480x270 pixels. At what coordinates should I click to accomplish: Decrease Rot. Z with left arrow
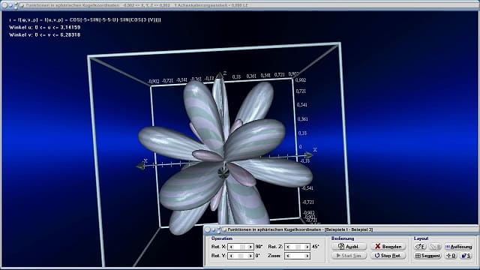click(287, 247)
